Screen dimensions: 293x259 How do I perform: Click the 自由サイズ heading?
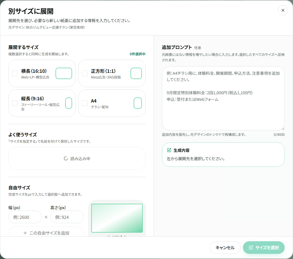coord(19,187)
